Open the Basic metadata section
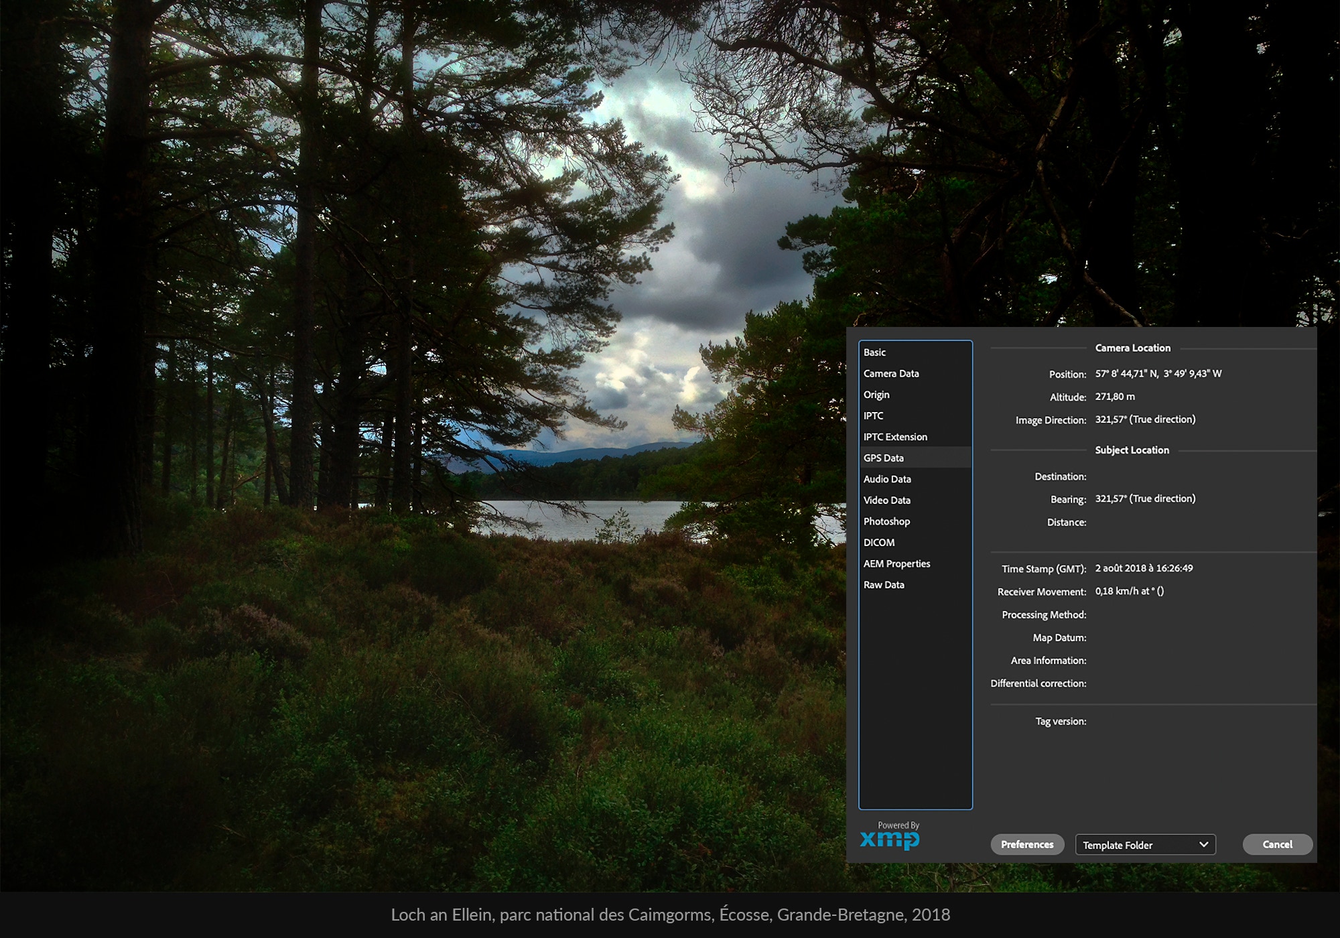The image size is (1340, 938). [874, 352]
